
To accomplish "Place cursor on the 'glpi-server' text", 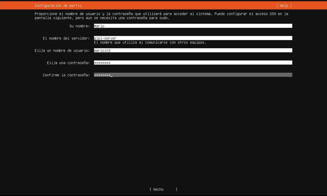I will click(105, 38).
